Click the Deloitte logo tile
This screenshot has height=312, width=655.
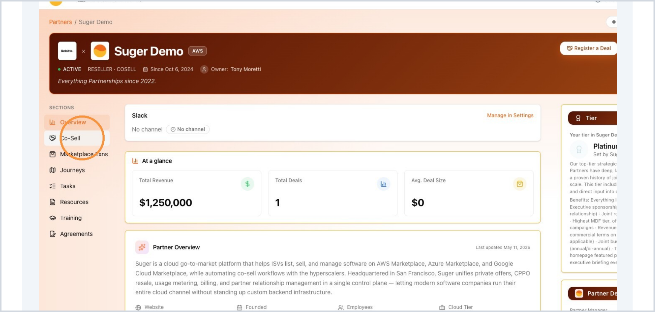[67, 51]
